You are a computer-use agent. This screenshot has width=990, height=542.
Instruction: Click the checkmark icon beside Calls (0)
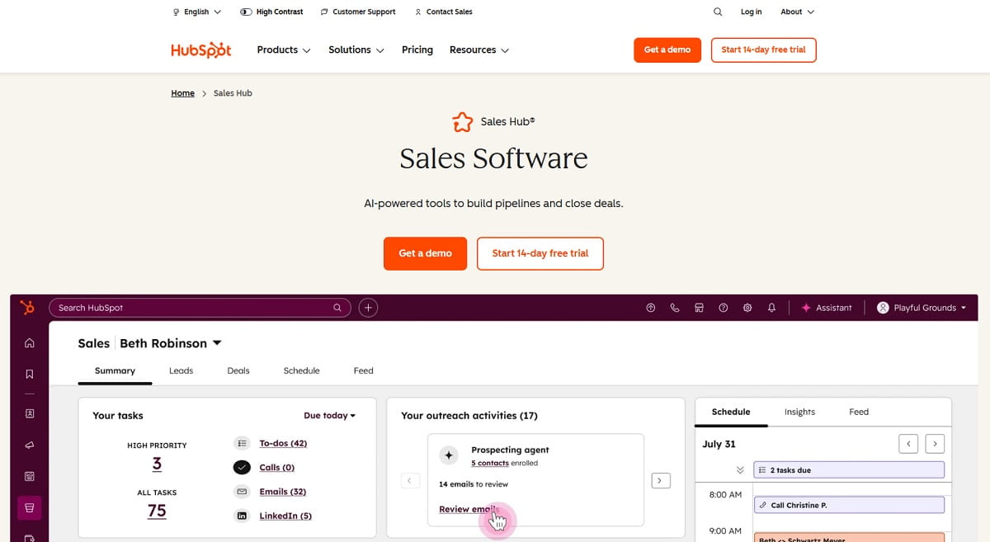pos(243,467)
